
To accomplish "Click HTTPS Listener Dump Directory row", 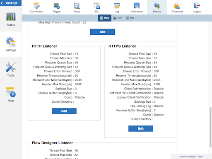I will 142,119.
